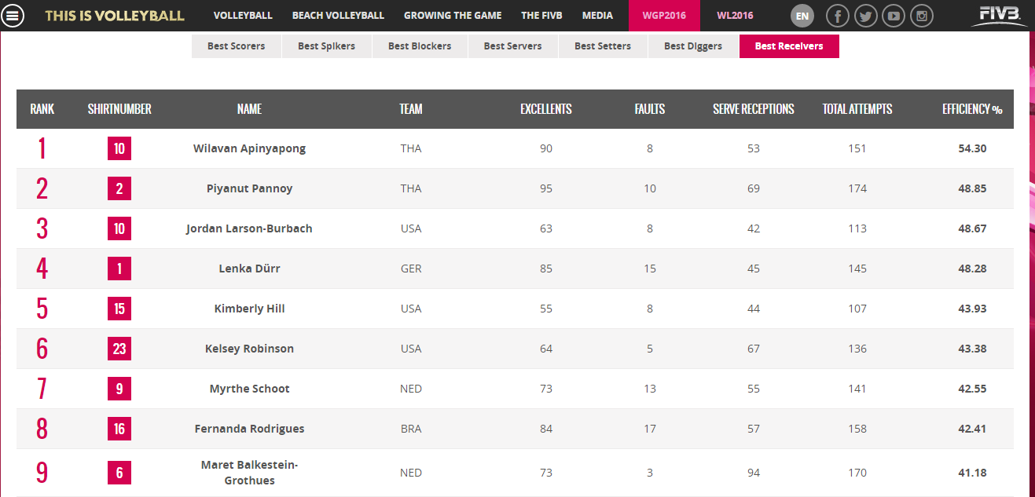1035x497 pixels.
Task: Go to the WL2016 section
Action: coord(735,16)
